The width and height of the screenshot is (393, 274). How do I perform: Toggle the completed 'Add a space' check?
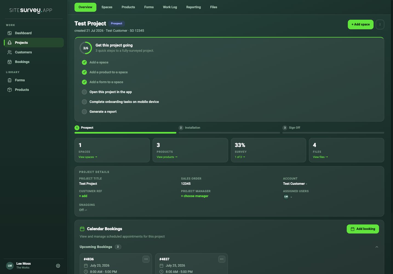tap(84, 62)
